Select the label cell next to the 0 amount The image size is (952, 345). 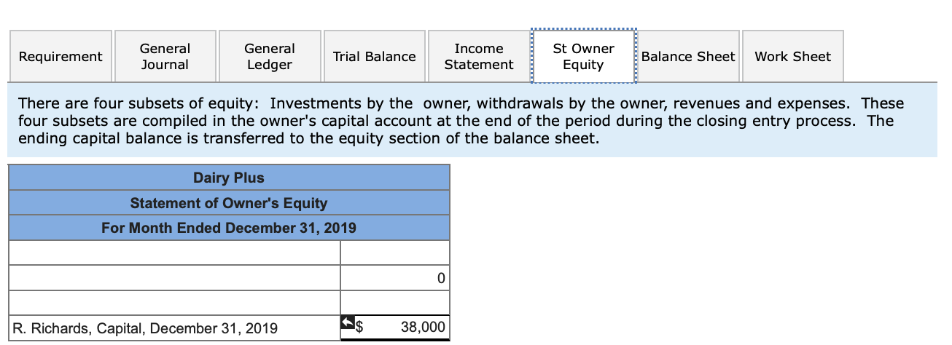[x=174, y=278]
